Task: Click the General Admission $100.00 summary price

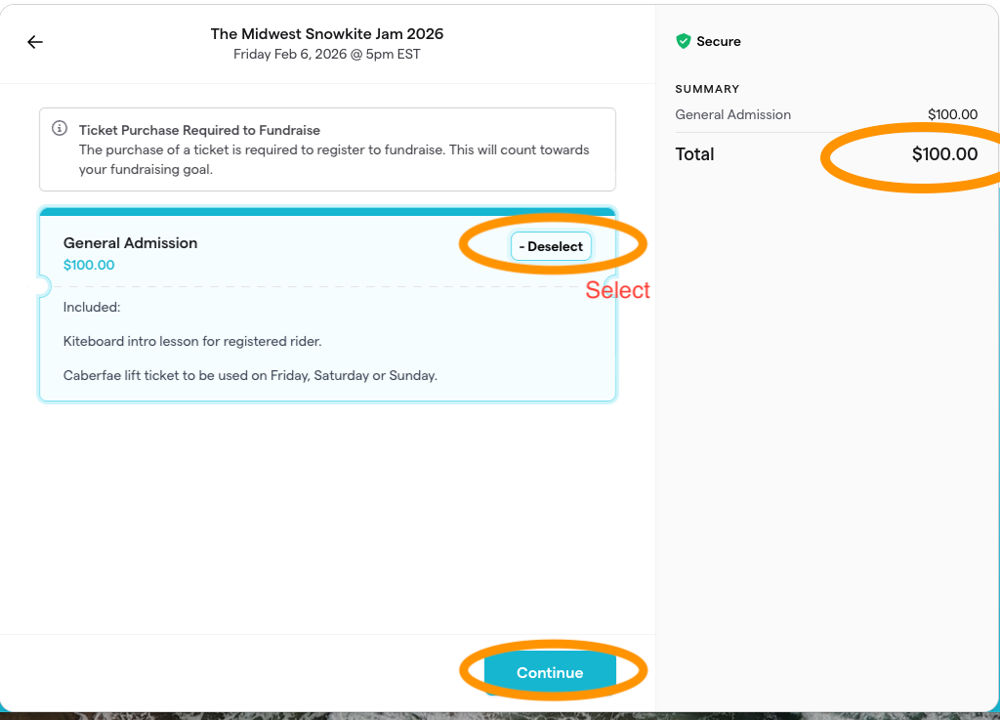Action: (x=952, y=115)
